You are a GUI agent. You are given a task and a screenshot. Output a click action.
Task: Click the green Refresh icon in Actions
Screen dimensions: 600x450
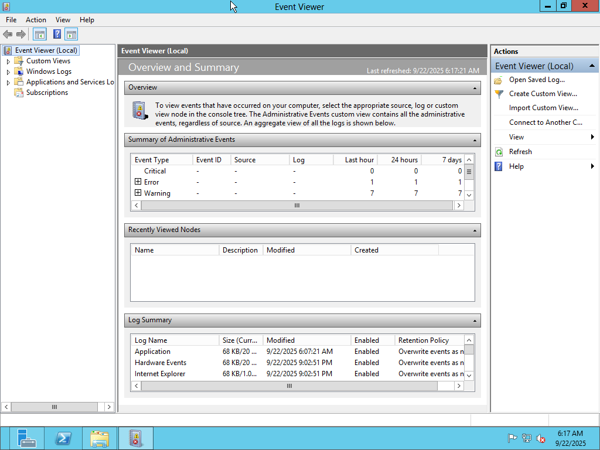coord(499,152)
